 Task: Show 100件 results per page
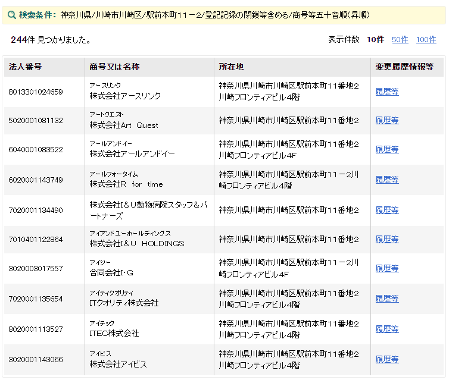click(426, 39)
